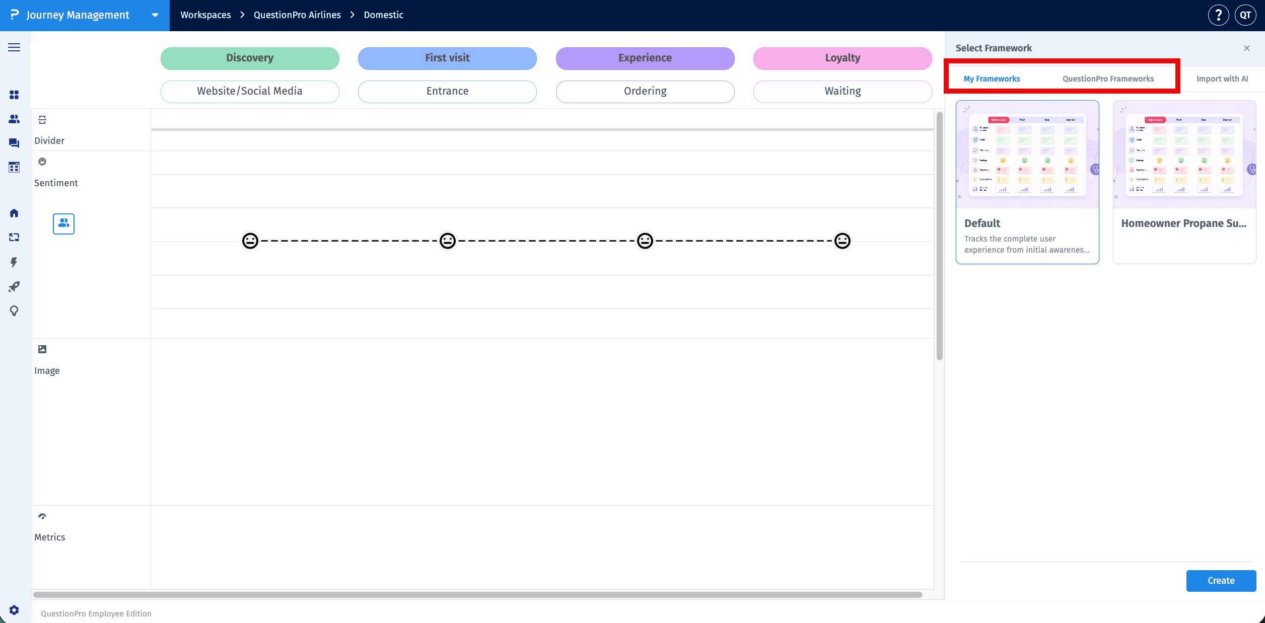Select the sentiment face under Experience
The width and height of the screenshot is (1265, 623).
click(645, 241)
